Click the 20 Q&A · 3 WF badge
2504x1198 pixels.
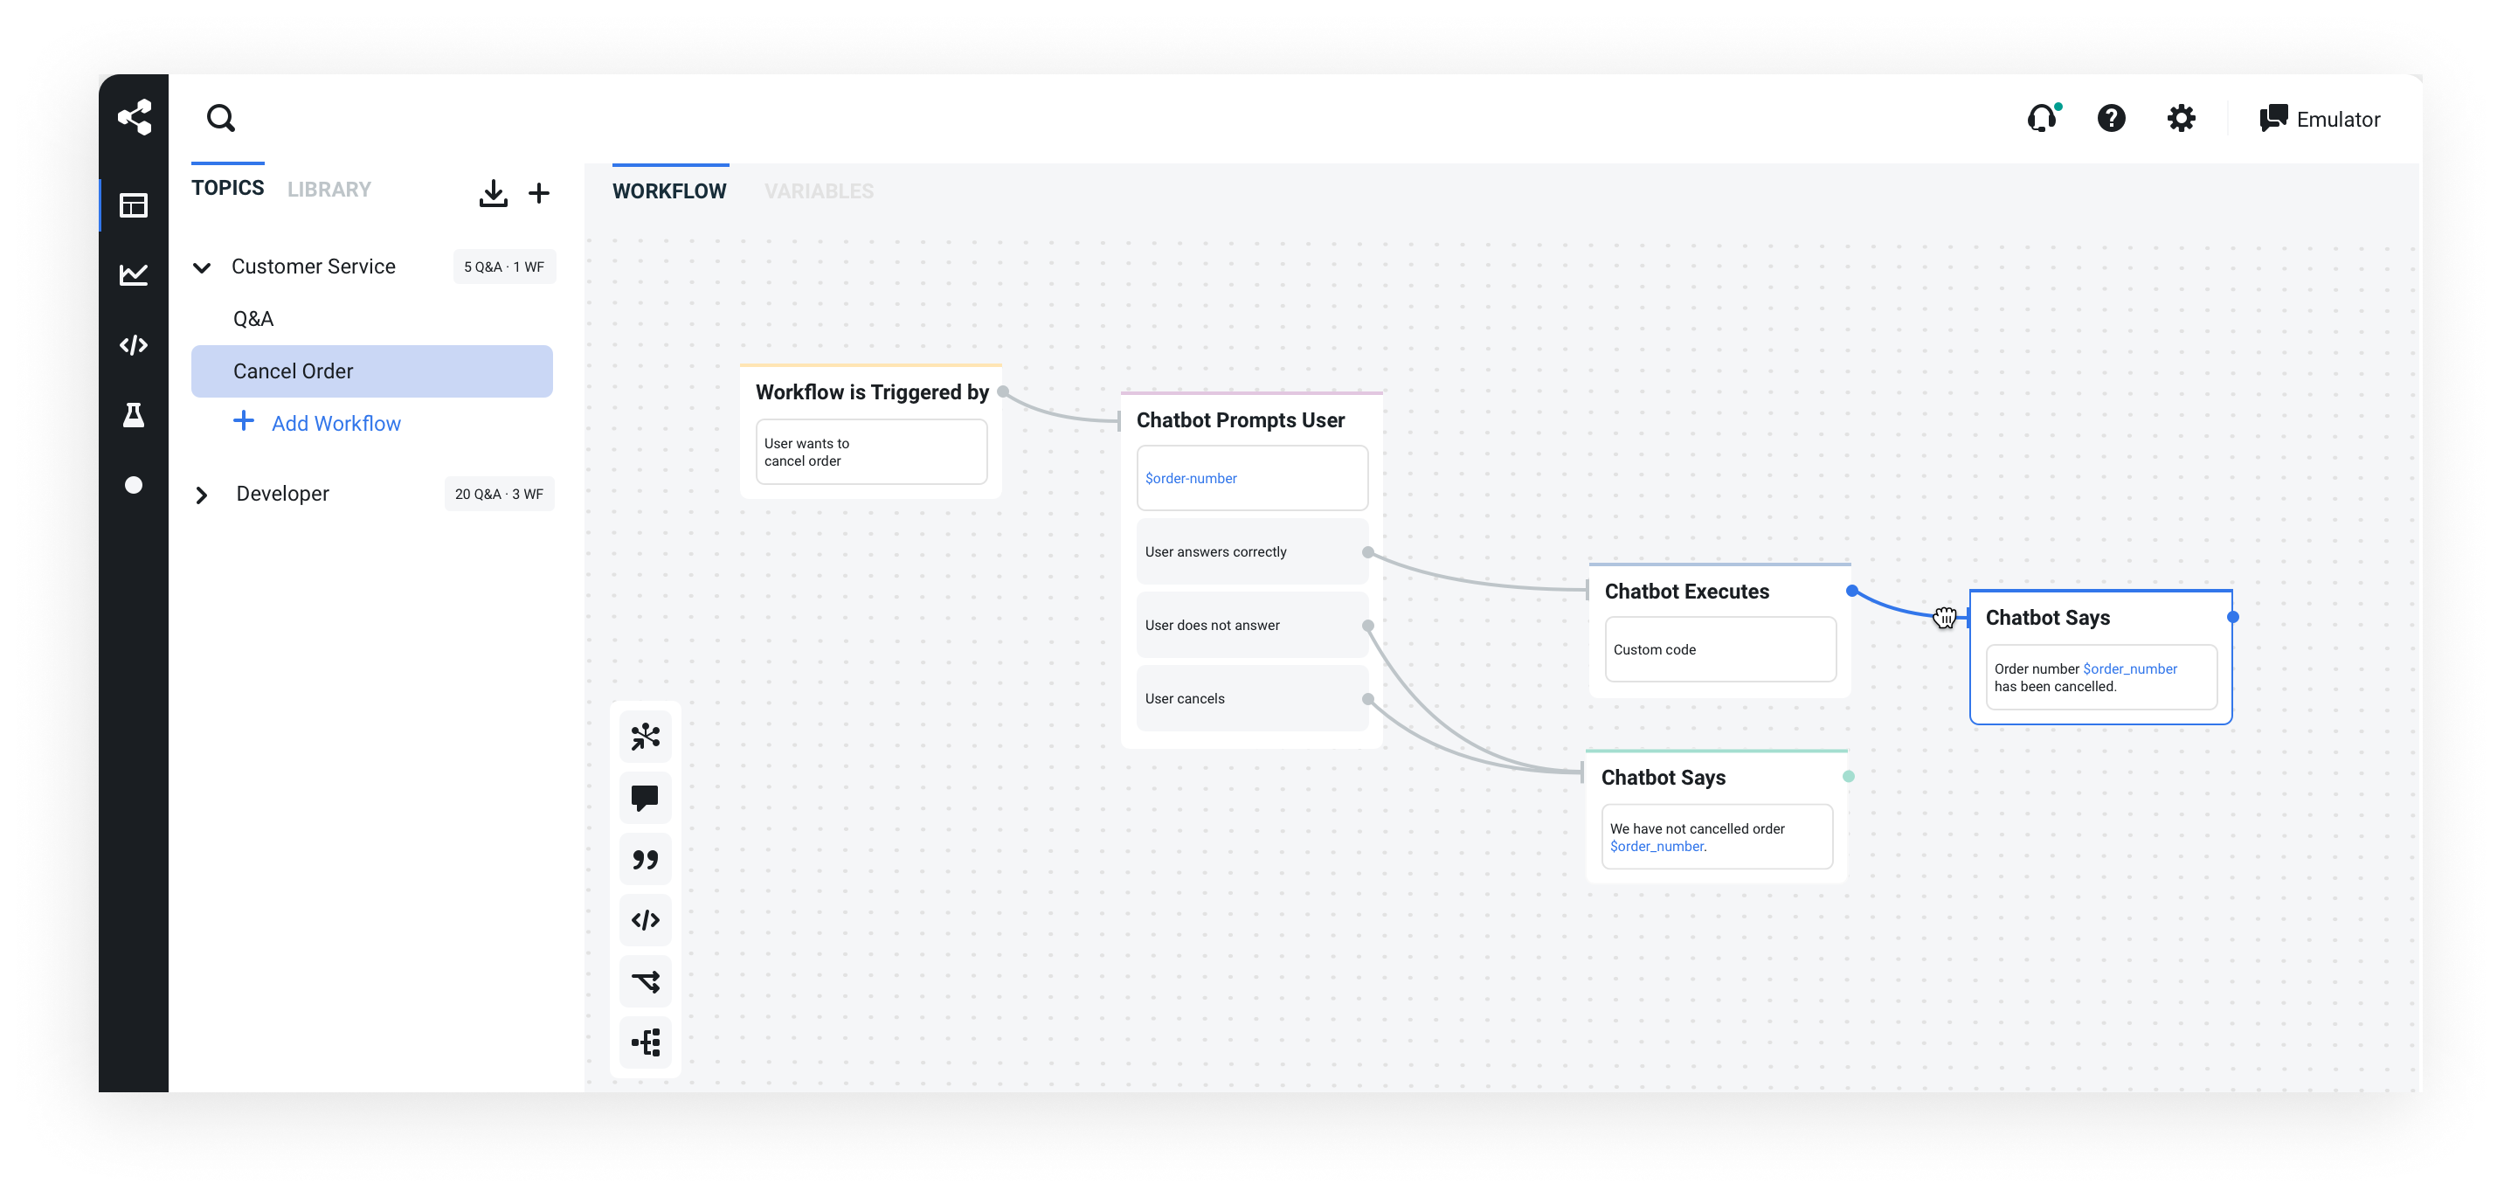pyautogui.click(x=499, y=494)
